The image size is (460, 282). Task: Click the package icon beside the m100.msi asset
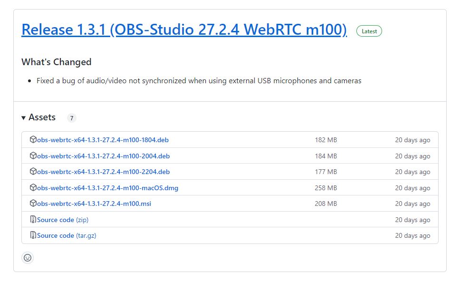(33, 204)
